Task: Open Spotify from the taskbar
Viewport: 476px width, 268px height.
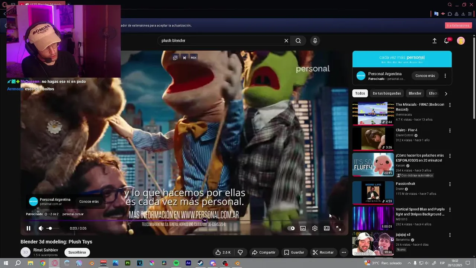Action: [176, 263]
